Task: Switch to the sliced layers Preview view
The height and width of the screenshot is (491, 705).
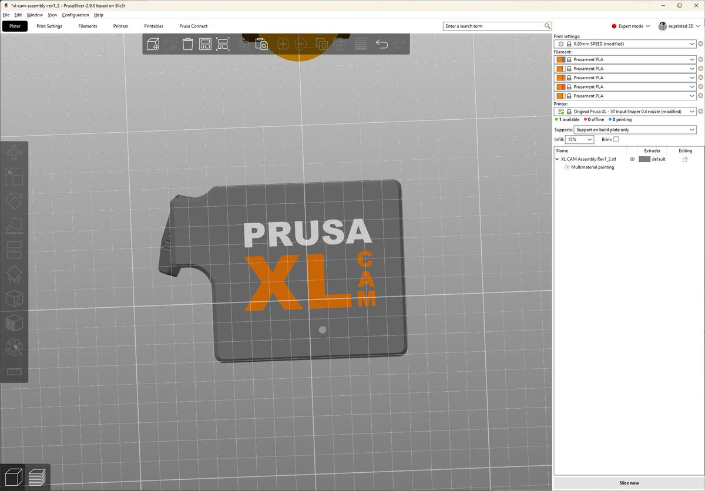Action: [x=37, y=477]
